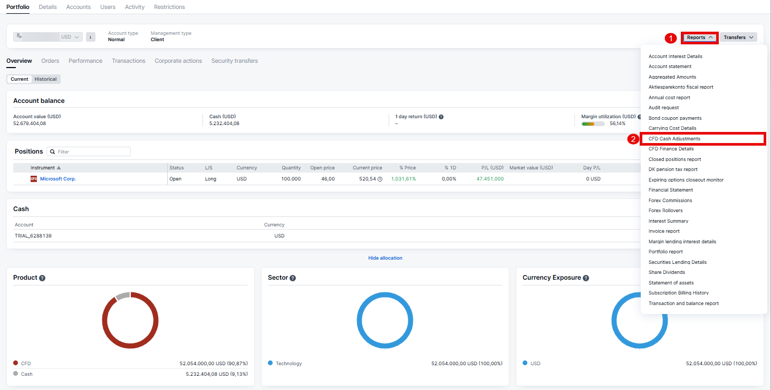Switch to the Historical view toggle
771x390 pixels.
tap(45, 79)
